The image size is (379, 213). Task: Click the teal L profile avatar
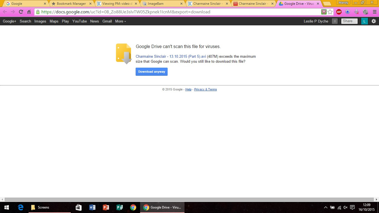point(364,21)
